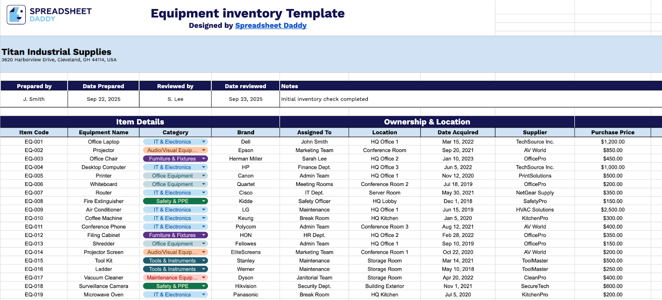Select the Prepared by header cell
The width and height of the screenshot is (662, 300).
point(34,86)
